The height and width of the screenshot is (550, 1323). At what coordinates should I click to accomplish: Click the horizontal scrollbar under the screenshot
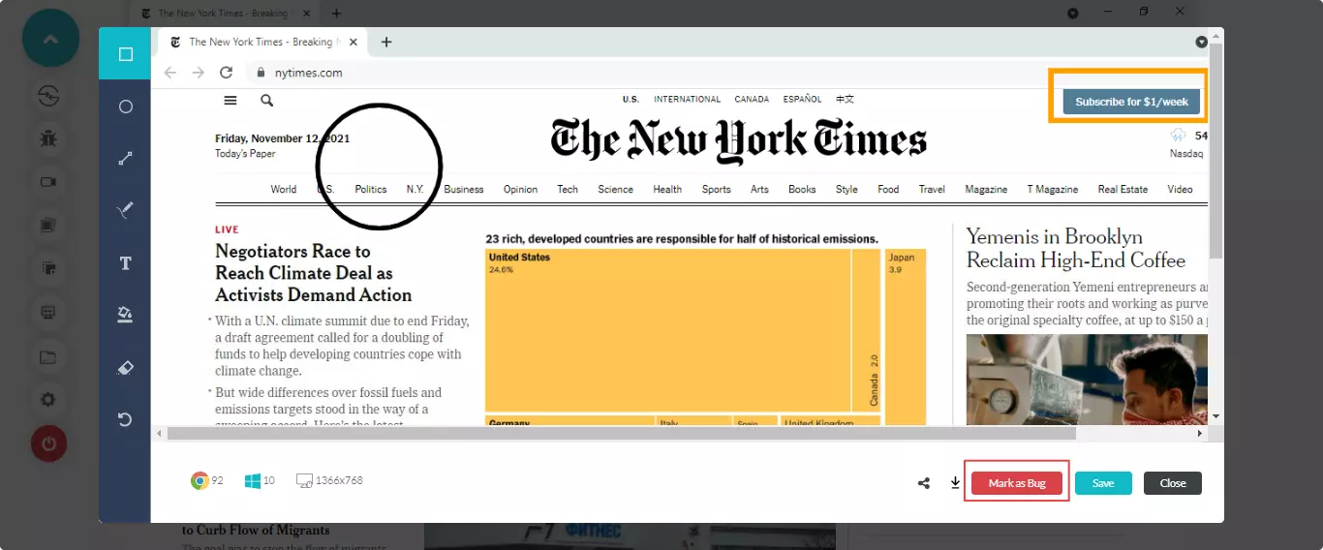(678, 434)
